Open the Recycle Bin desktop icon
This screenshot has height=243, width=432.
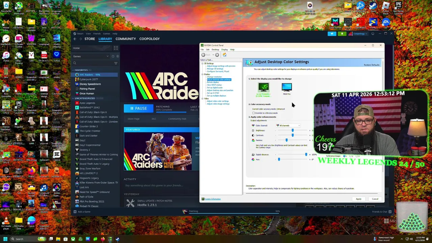(6, 7)
